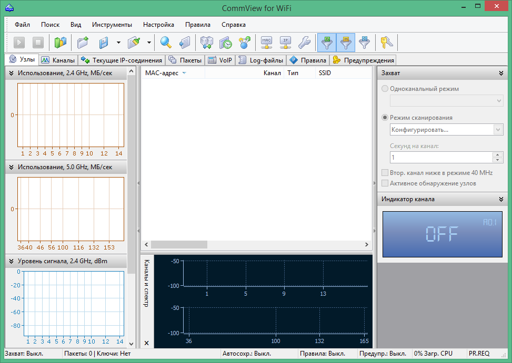Collapse the Захват panel chevron
This screenshot has height=363, width=512.
pos(501,73)
